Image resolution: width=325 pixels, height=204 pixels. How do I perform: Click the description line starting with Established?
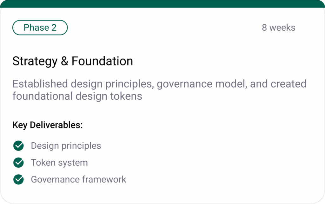pos(159,84)
